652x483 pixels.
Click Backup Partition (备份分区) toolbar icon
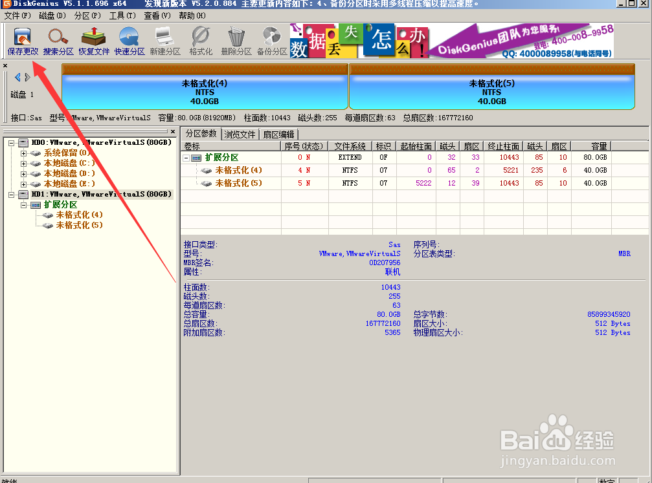pos(272,41)
